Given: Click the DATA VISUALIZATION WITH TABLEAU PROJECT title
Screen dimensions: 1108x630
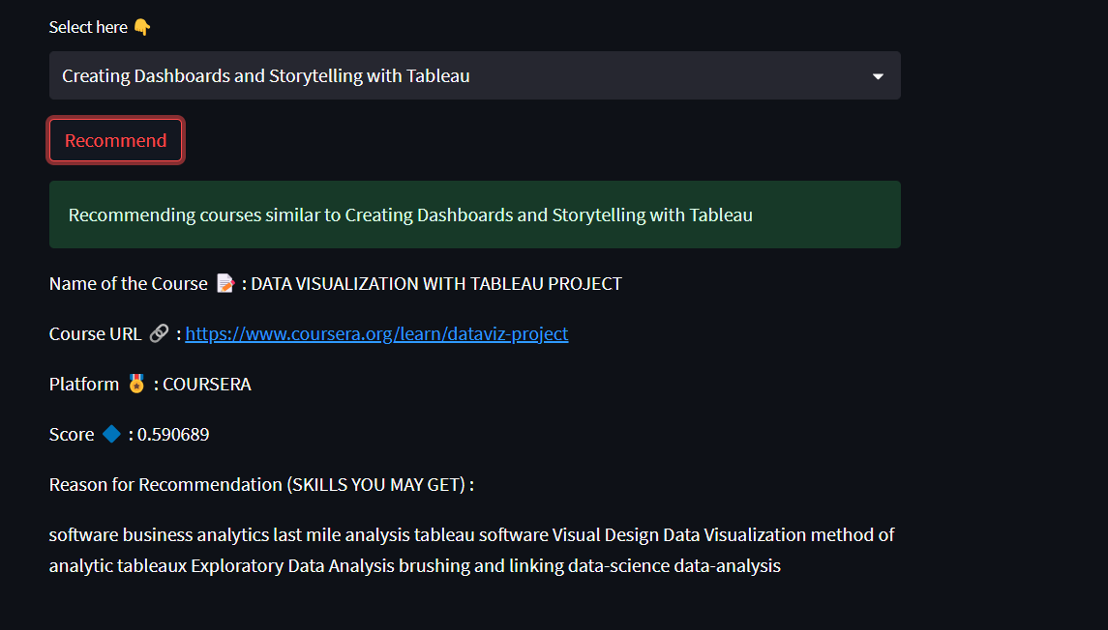Looking at the screenshot, I should point(434,283).
